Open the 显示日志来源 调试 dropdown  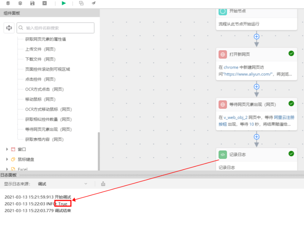coord(62,184)
